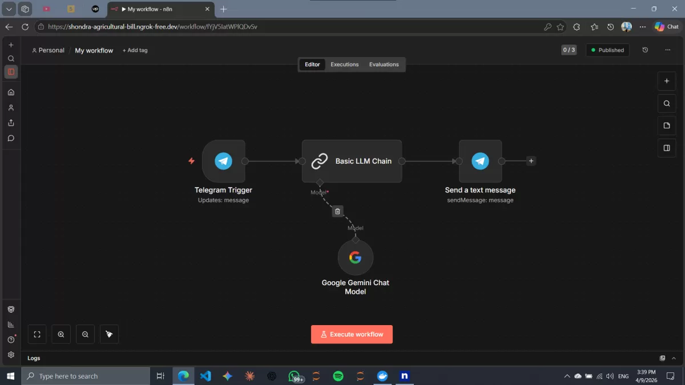Open the workflow options ellipsis menu
The height and width of the screenshot is (385, 685).
[668, 50]
